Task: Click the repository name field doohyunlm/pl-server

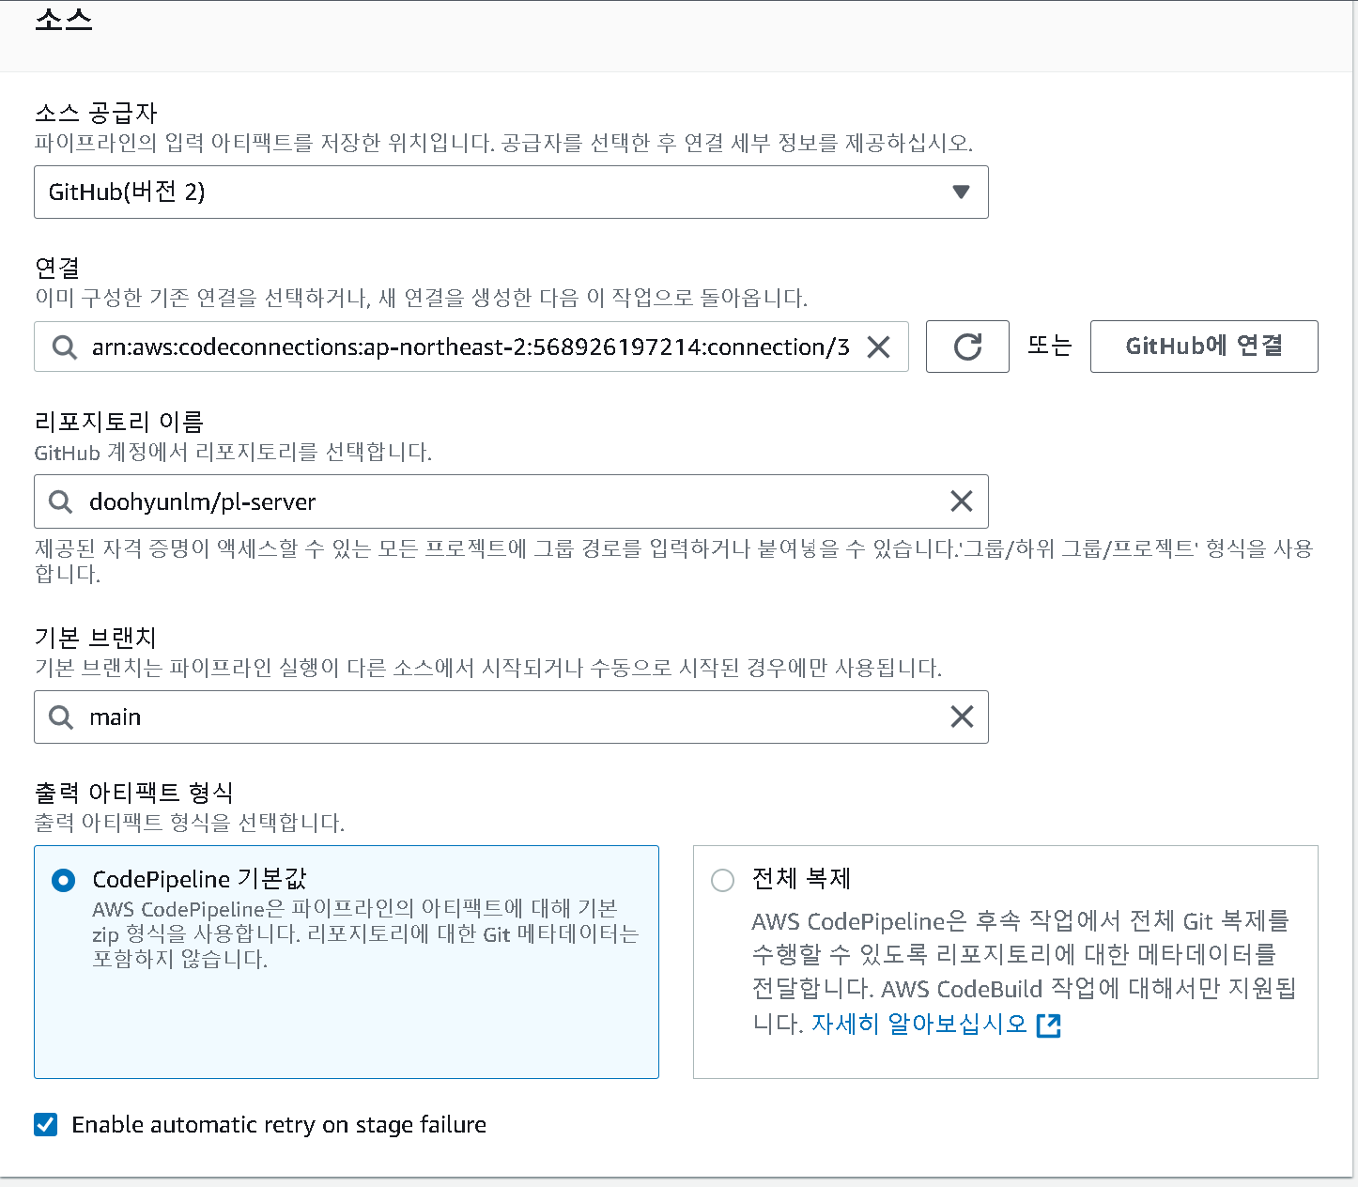Action: [511, 501]
